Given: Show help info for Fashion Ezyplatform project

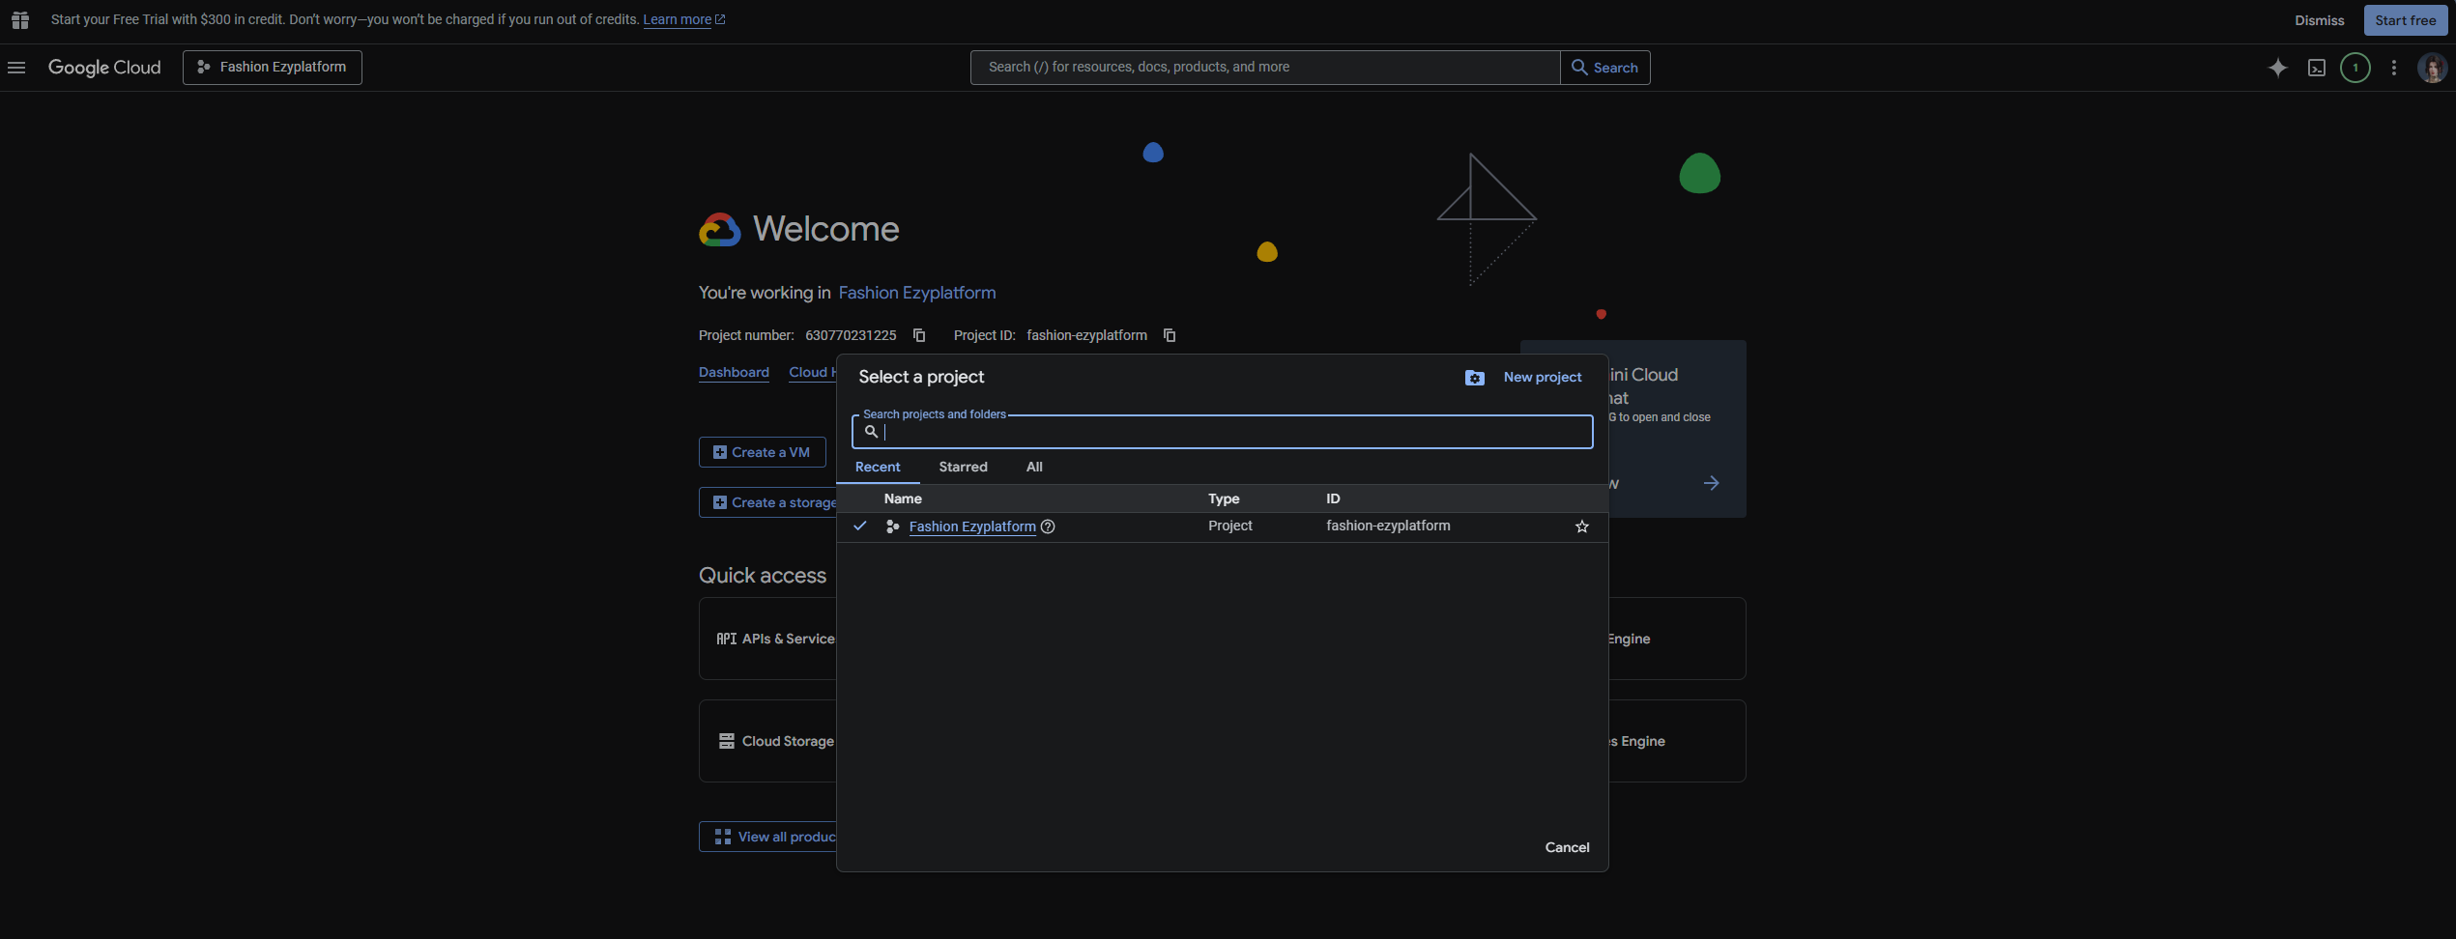Looking at the screenshot, I should (x=1048, y=526).
